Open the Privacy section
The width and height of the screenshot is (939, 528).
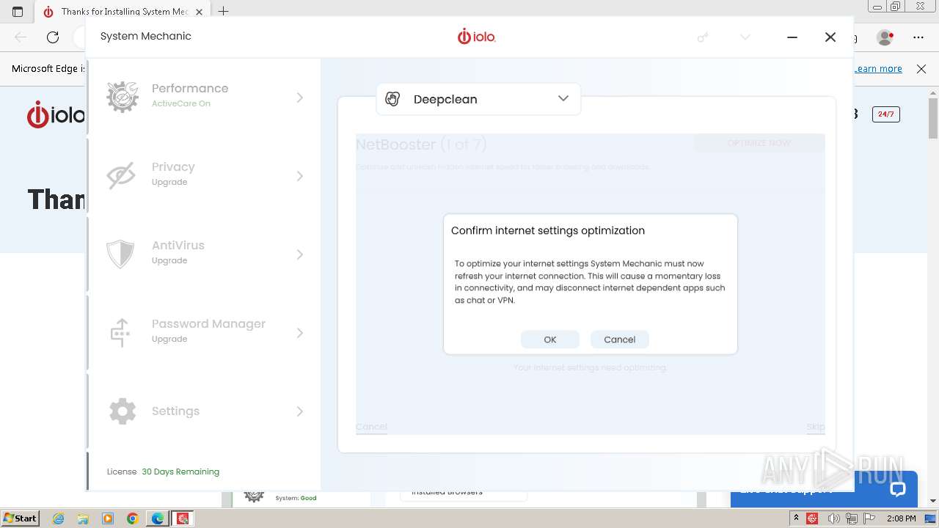pyautogui.click(x=204, y=175)
